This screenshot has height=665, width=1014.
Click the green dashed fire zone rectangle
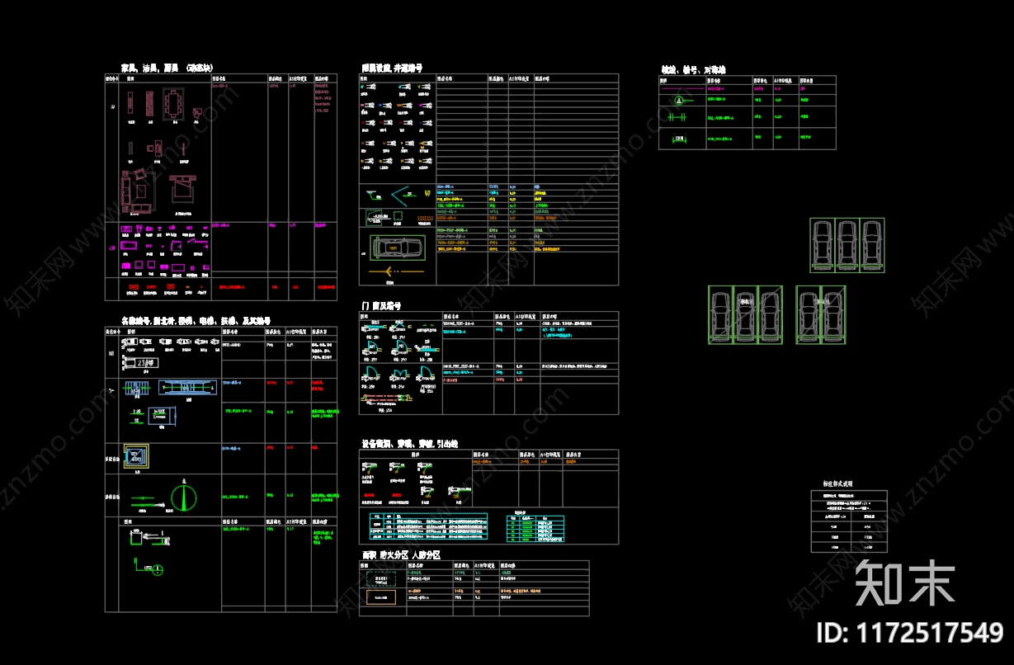point(380,578)
